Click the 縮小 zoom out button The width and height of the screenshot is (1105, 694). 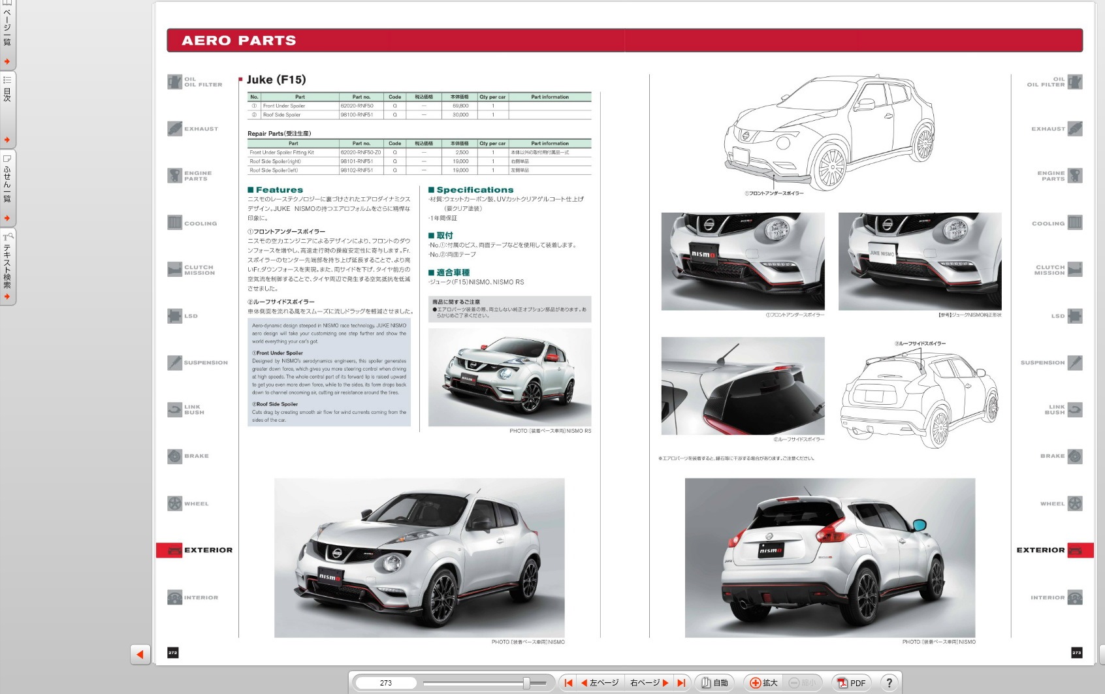[x=803, y=683]
